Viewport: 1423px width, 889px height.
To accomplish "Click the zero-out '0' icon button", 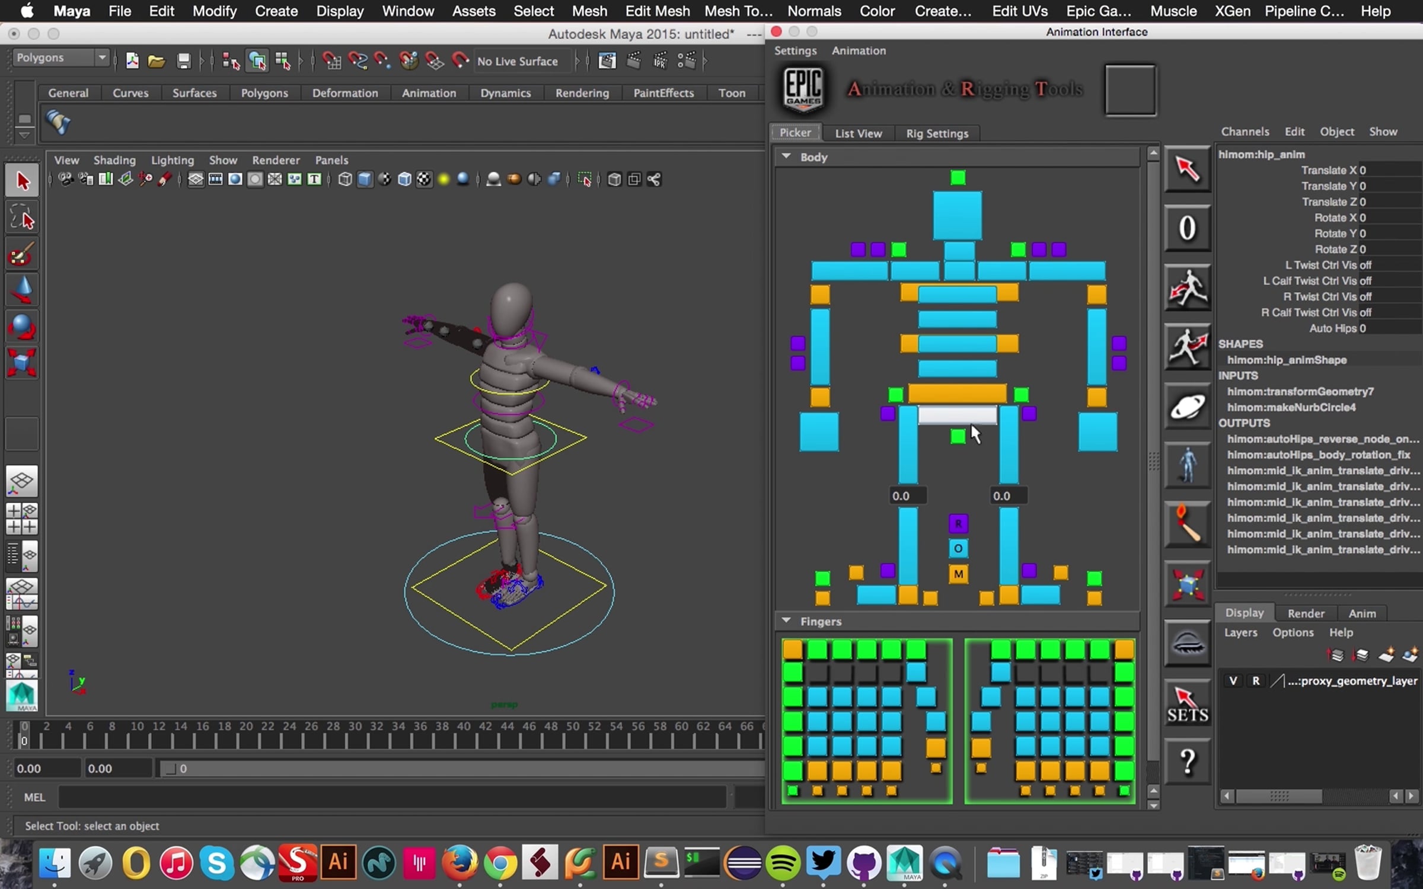I will coord(1187,228).
